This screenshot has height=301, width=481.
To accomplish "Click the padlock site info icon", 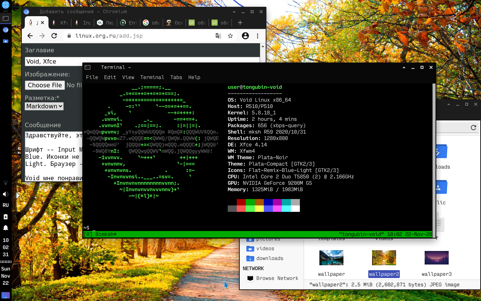I will point(69,36).
